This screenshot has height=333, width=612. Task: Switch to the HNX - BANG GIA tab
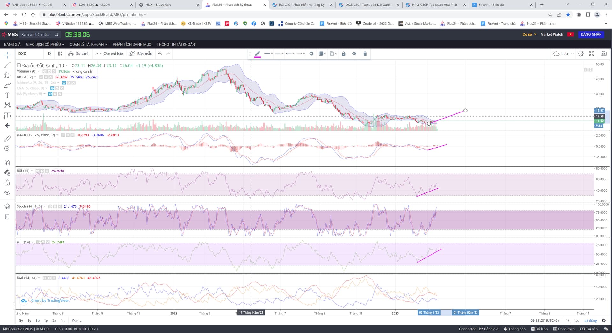158,5
